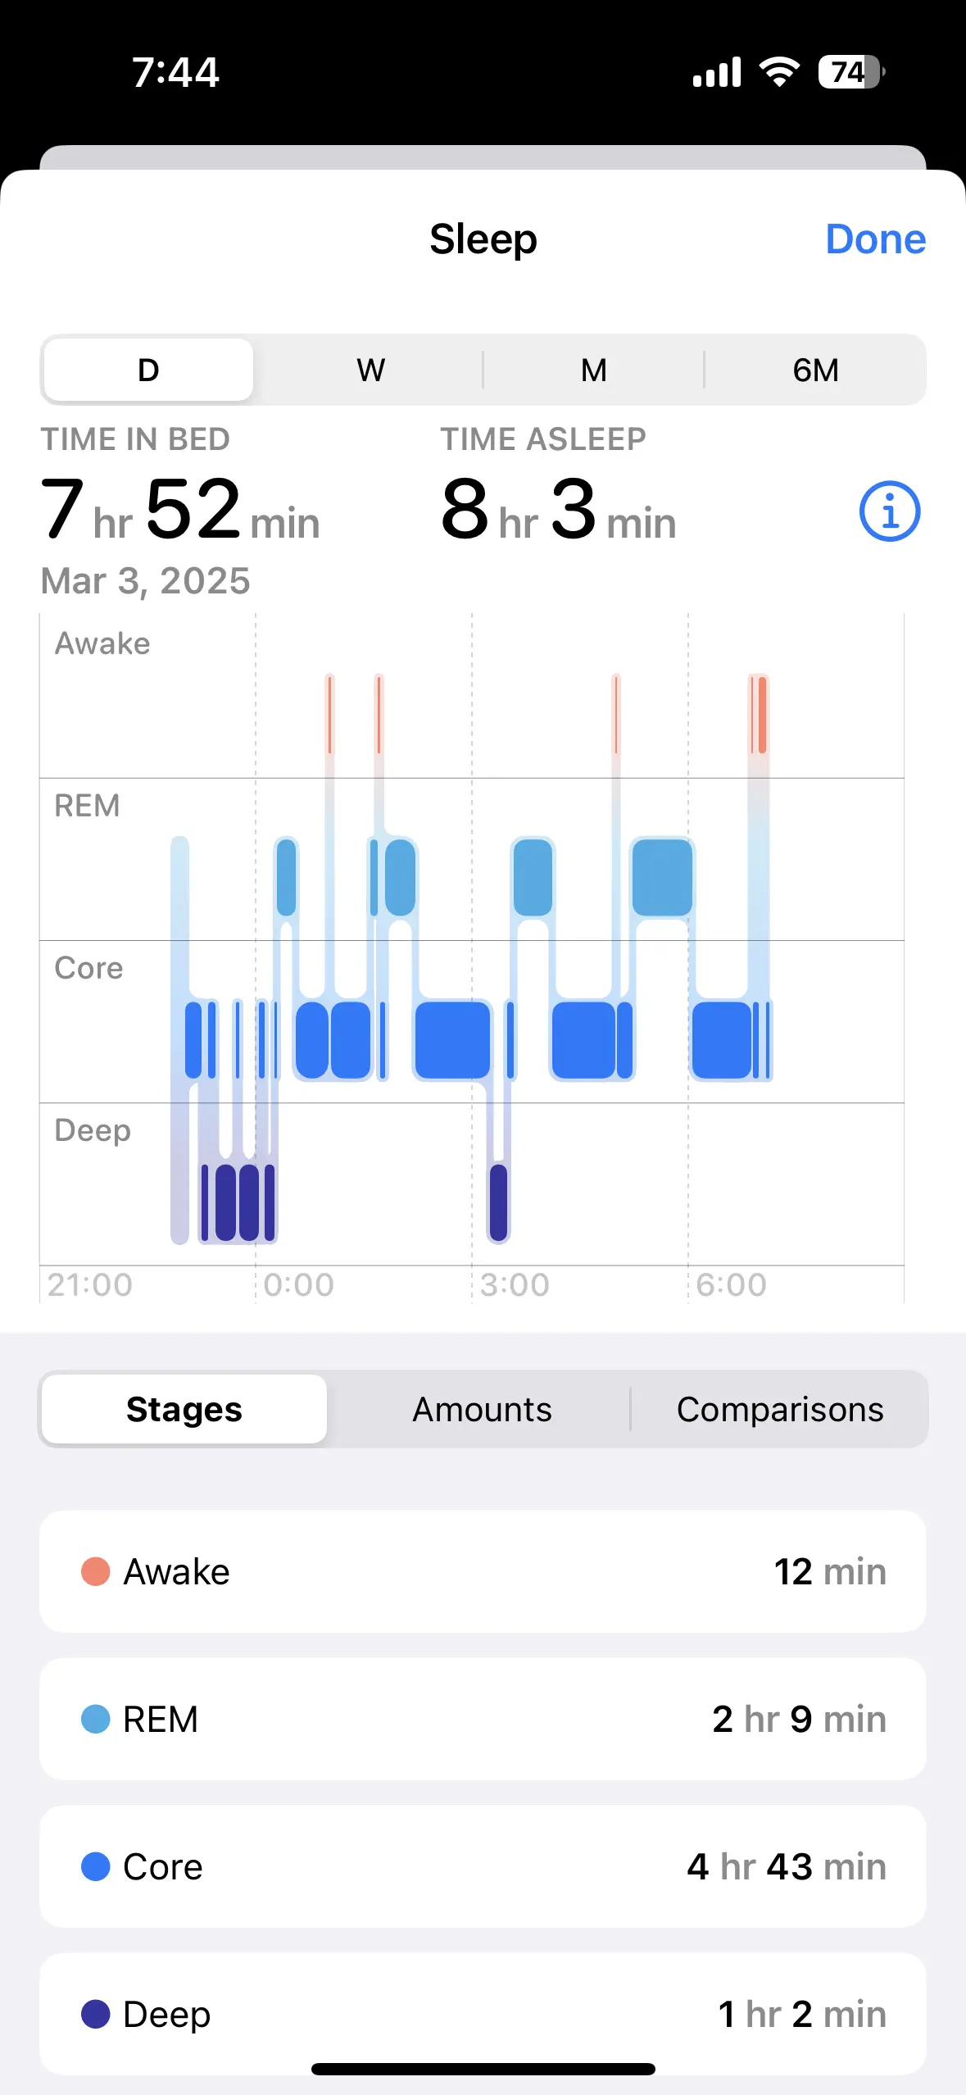Tap the blue info circle icon
966x2095 pixels.
(x=890, y=511)
